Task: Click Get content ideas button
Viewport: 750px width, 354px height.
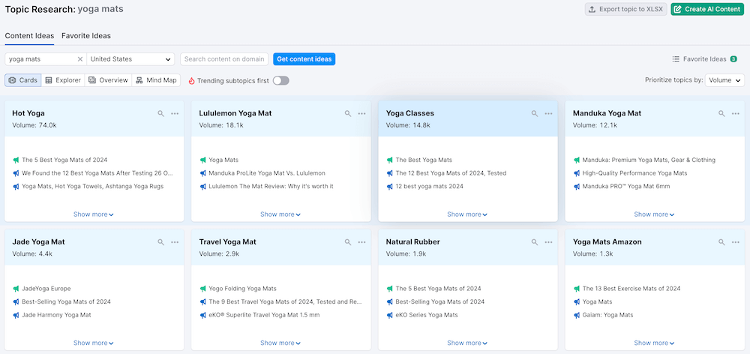Action: pos(304,59)
